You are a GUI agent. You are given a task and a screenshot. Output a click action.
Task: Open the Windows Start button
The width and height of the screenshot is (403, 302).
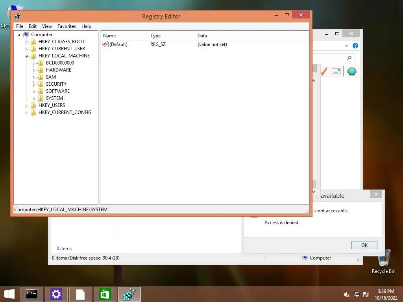pyautogui.click(x=9, y=294)
